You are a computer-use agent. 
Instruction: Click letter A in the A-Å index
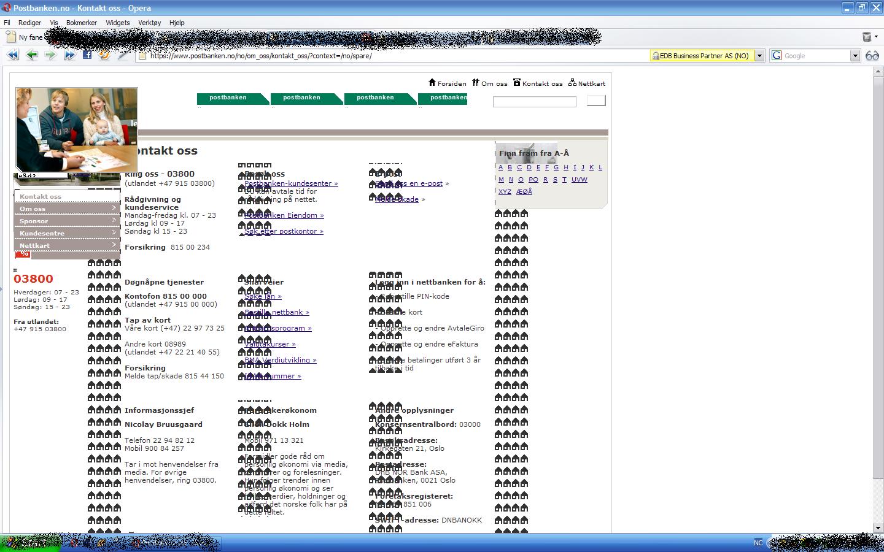click(500, 167)
